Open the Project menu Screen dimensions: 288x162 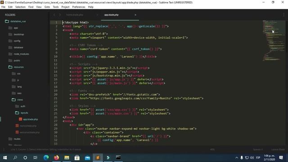coord(65,7)
